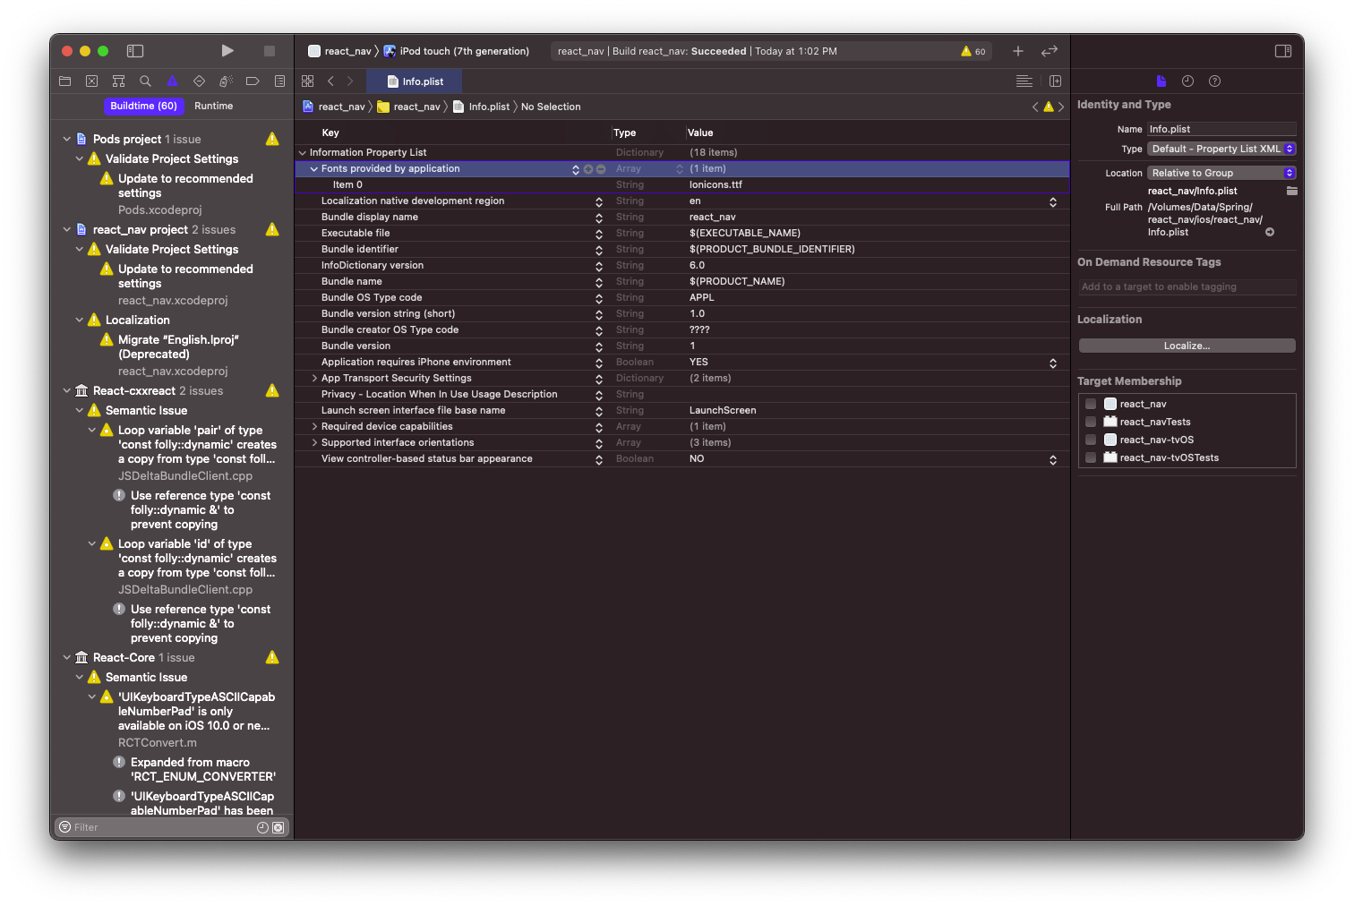
Task: Collapse the React-Core issue group
Action: [67, 657]
